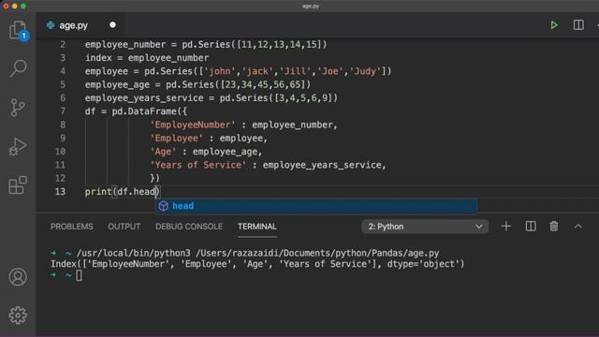Click 'employee_age' at start of line 5
This screenshot has width=599, height=337.
[x=117, y=84]
